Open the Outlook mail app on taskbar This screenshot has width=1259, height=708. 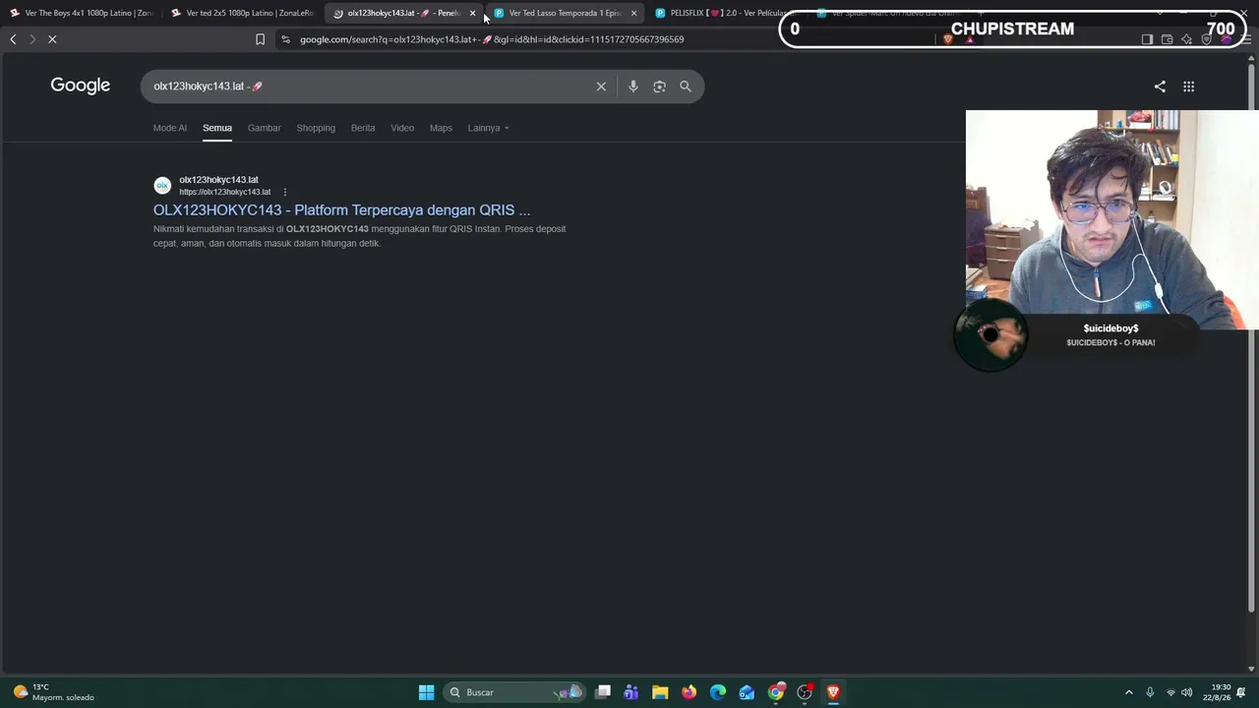pyautogui.click(x=747, y=692)
